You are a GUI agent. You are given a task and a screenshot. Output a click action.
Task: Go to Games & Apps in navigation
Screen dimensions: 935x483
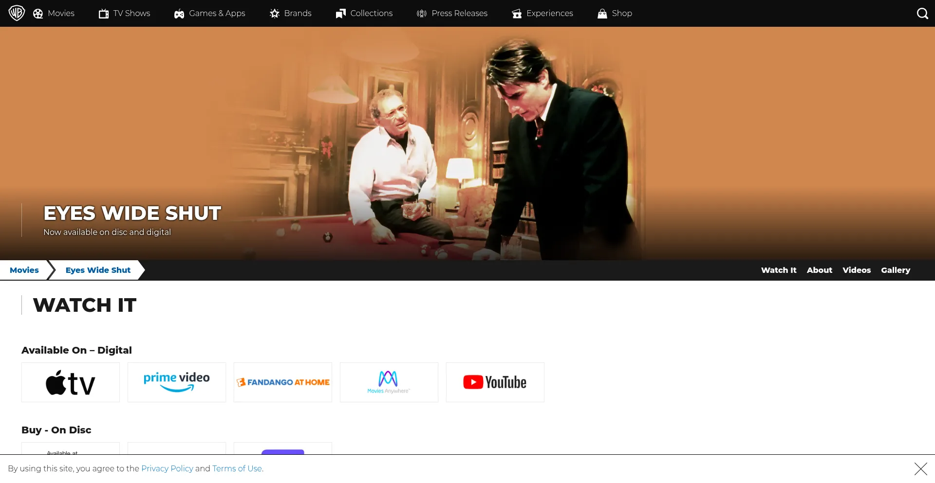pos(210,13)
